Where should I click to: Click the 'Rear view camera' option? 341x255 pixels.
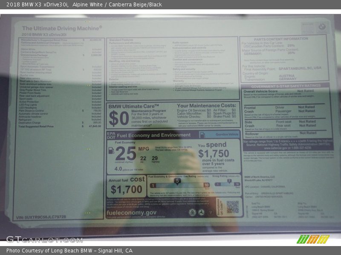pos(30,78)
